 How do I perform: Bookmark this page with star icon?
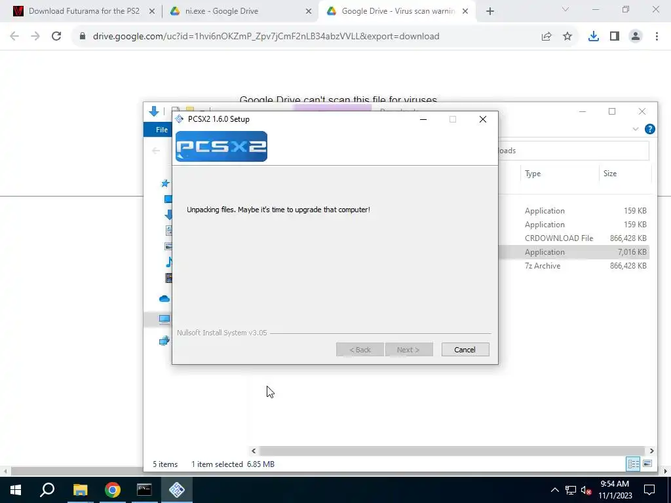tap(567, 37)
